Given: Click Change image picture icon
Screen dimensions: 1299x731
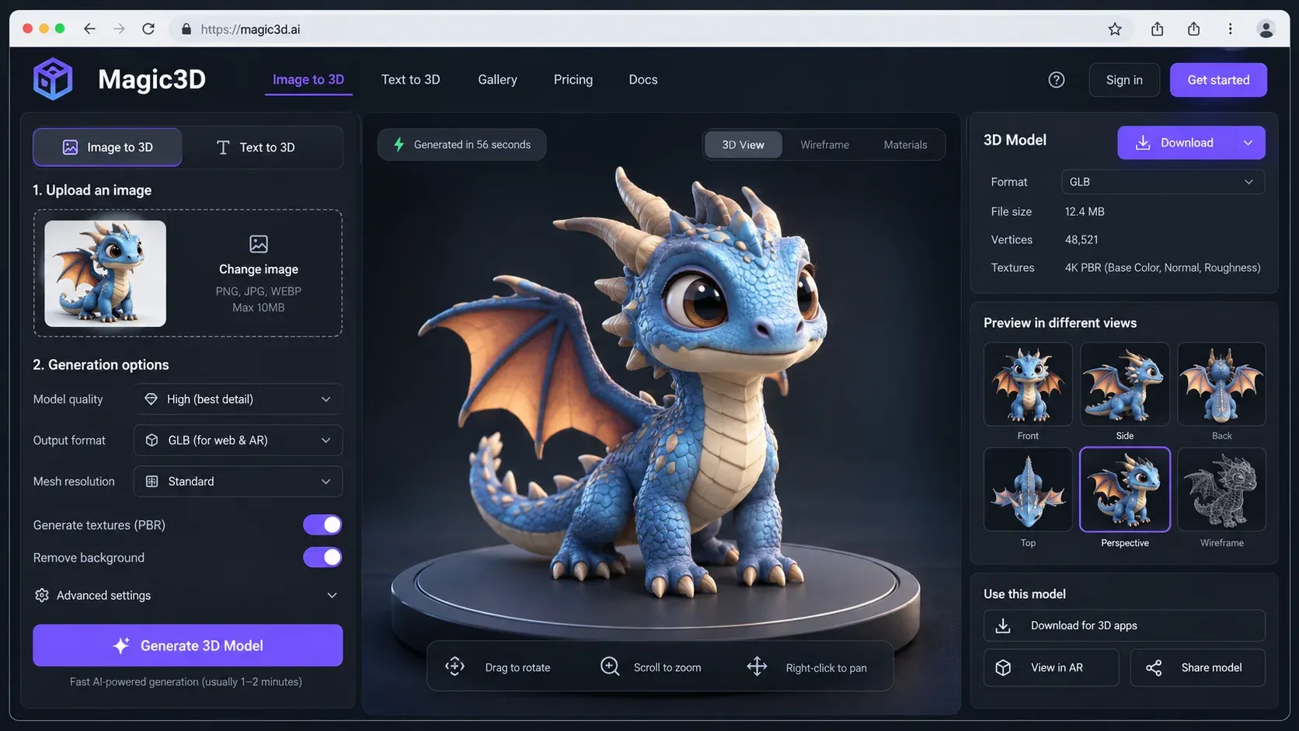Looking at the screenshot, I should (x=259, y=244).
